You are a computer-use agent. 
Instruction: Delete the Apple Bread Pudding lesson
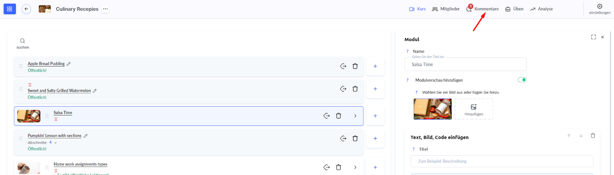(x=355, y=66)
